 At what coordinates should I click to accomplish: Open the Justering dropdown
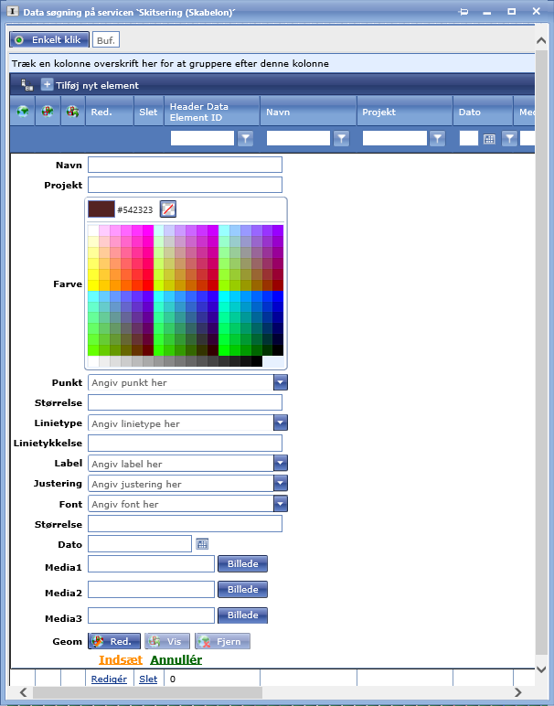(x=281, y=484)
